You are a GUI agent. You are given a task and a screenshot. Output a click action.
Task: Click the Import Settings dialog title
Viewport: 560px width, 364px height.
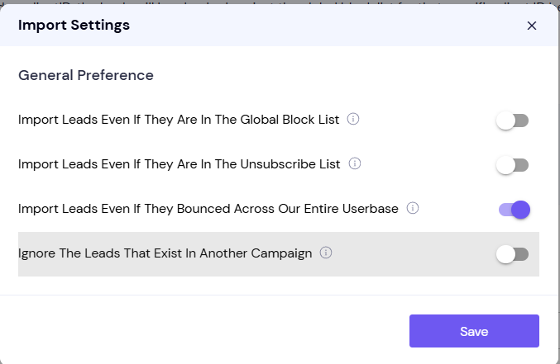[74, 25]
